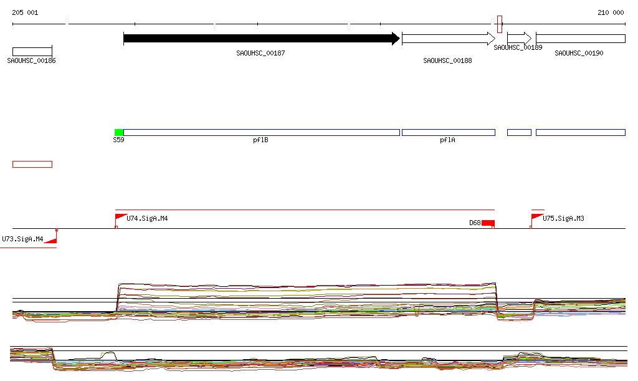Click the U74.SigA.M4 red promoter flag

click(x=120, y=218)
